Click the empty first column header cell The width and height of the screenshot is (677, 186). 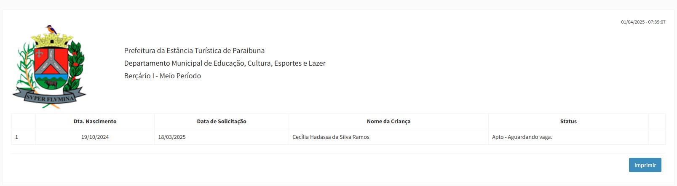click(24, 121)
